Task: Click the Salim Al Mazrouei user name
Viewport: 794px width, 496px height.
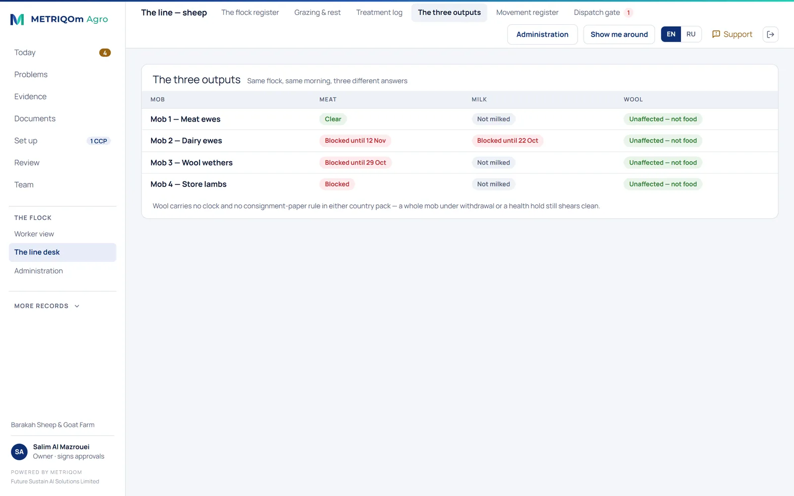Action: point(61,447)
